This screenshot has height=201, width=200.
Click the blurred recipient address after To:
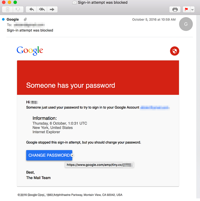point(29,25)
